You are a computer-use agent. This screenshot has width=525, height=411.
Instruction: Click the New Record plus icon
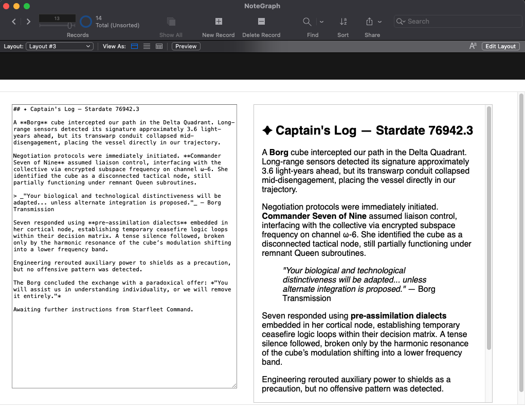click(x=219, y=22)
